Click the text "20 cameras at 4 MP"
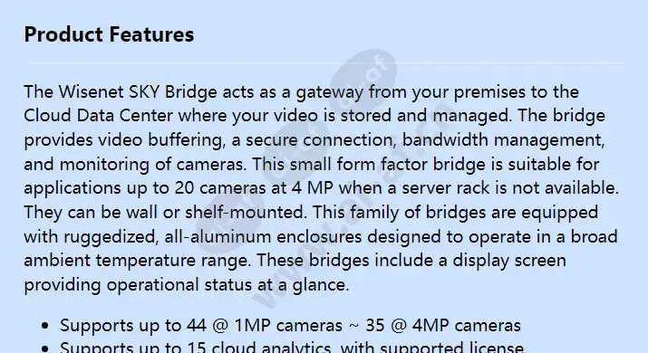The width and height of the screenshot is (648, 353). point(254,188)
